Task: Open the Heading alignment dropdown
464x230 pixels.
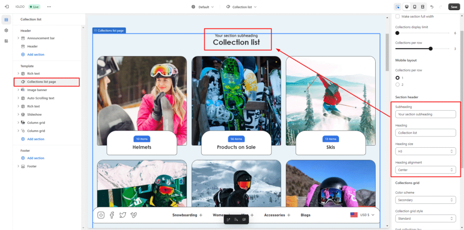Action: tap(425, 170)
